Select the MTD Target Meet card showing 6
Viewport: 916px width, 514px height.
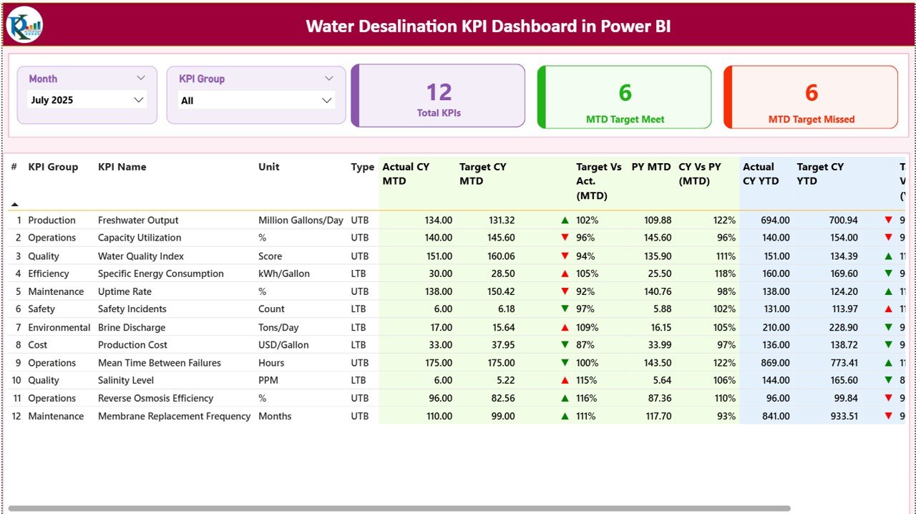pyautogui.click(x=624, y=97)
